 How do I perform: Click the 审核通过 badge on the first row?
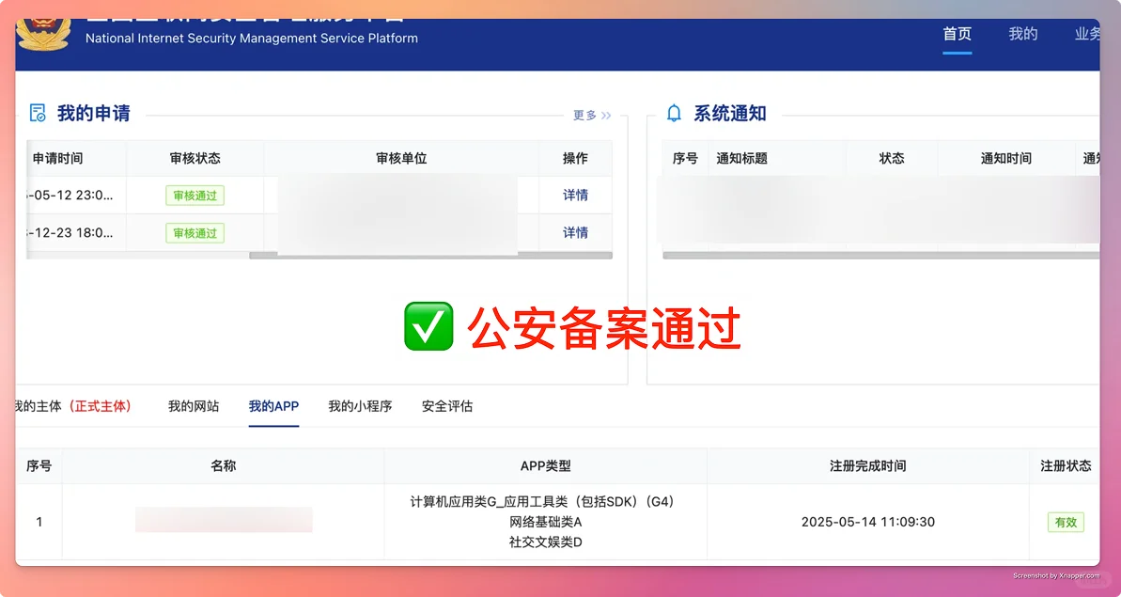(195, 195)
